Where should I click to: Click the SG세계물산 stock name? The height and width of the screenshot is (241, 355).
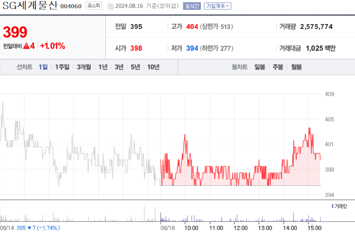click(x=30, y=5)
